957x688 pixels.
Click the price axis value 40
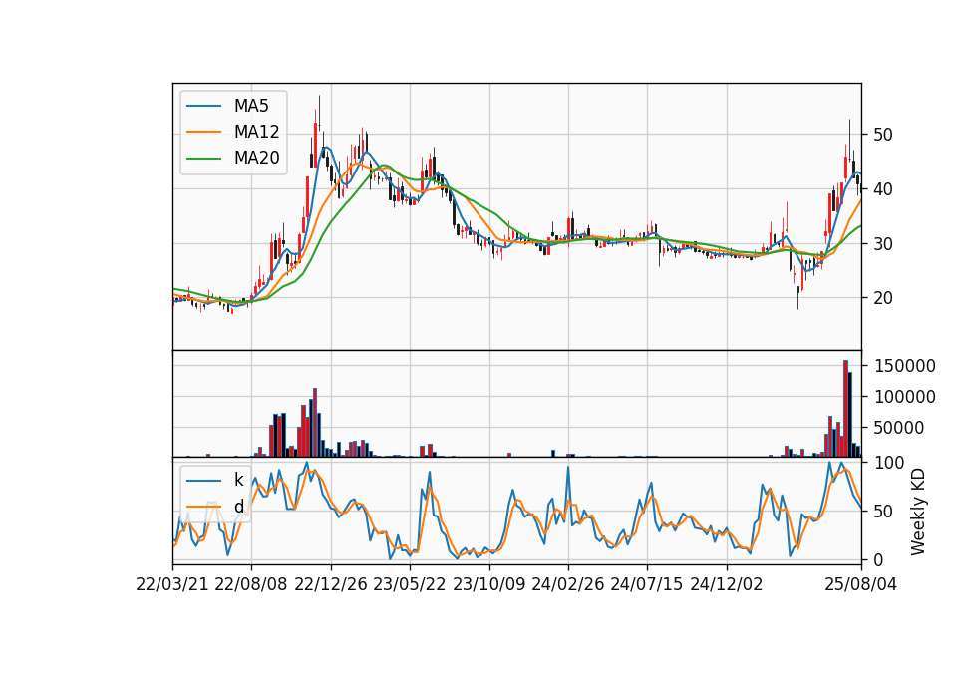coord(883,189)
